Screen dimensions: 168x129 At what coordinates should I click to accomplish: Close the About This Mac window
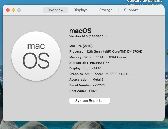(x=8, y=10)
